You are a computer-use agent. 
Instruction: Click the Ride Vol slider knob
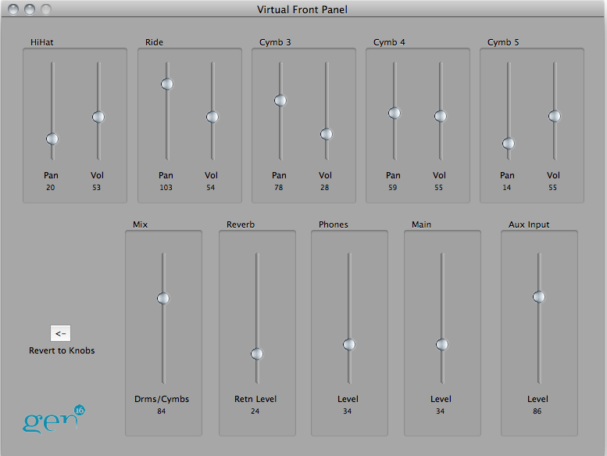[212, 117]
